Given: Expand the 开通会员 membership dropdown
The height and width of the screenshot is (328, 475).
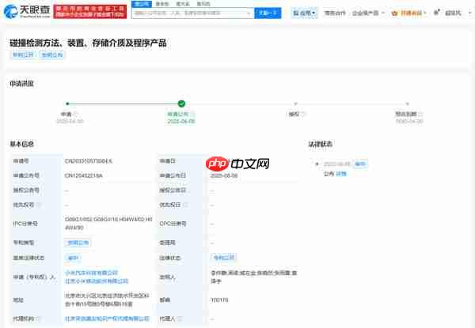Looking at the screenshot, I should [x=413, y=13].
